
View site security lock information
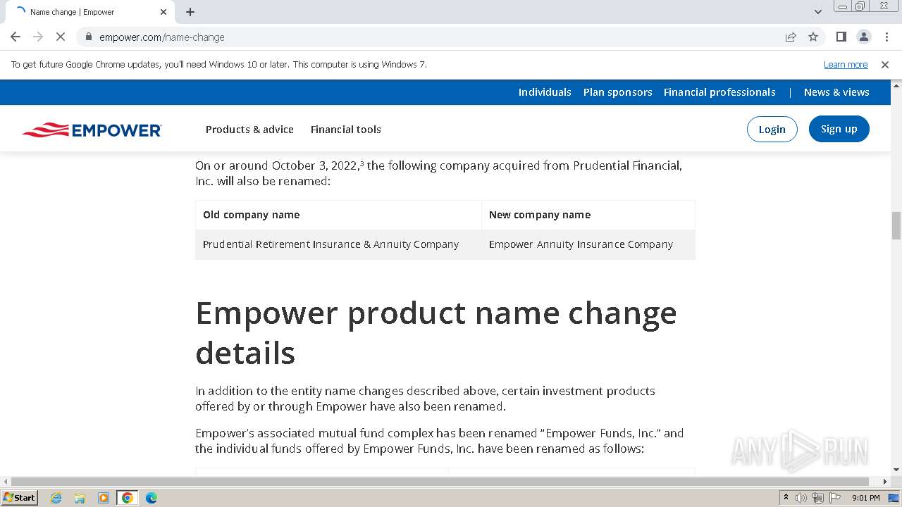pos(88,37)
